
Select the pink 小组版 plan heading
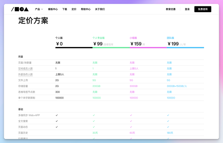133,38
